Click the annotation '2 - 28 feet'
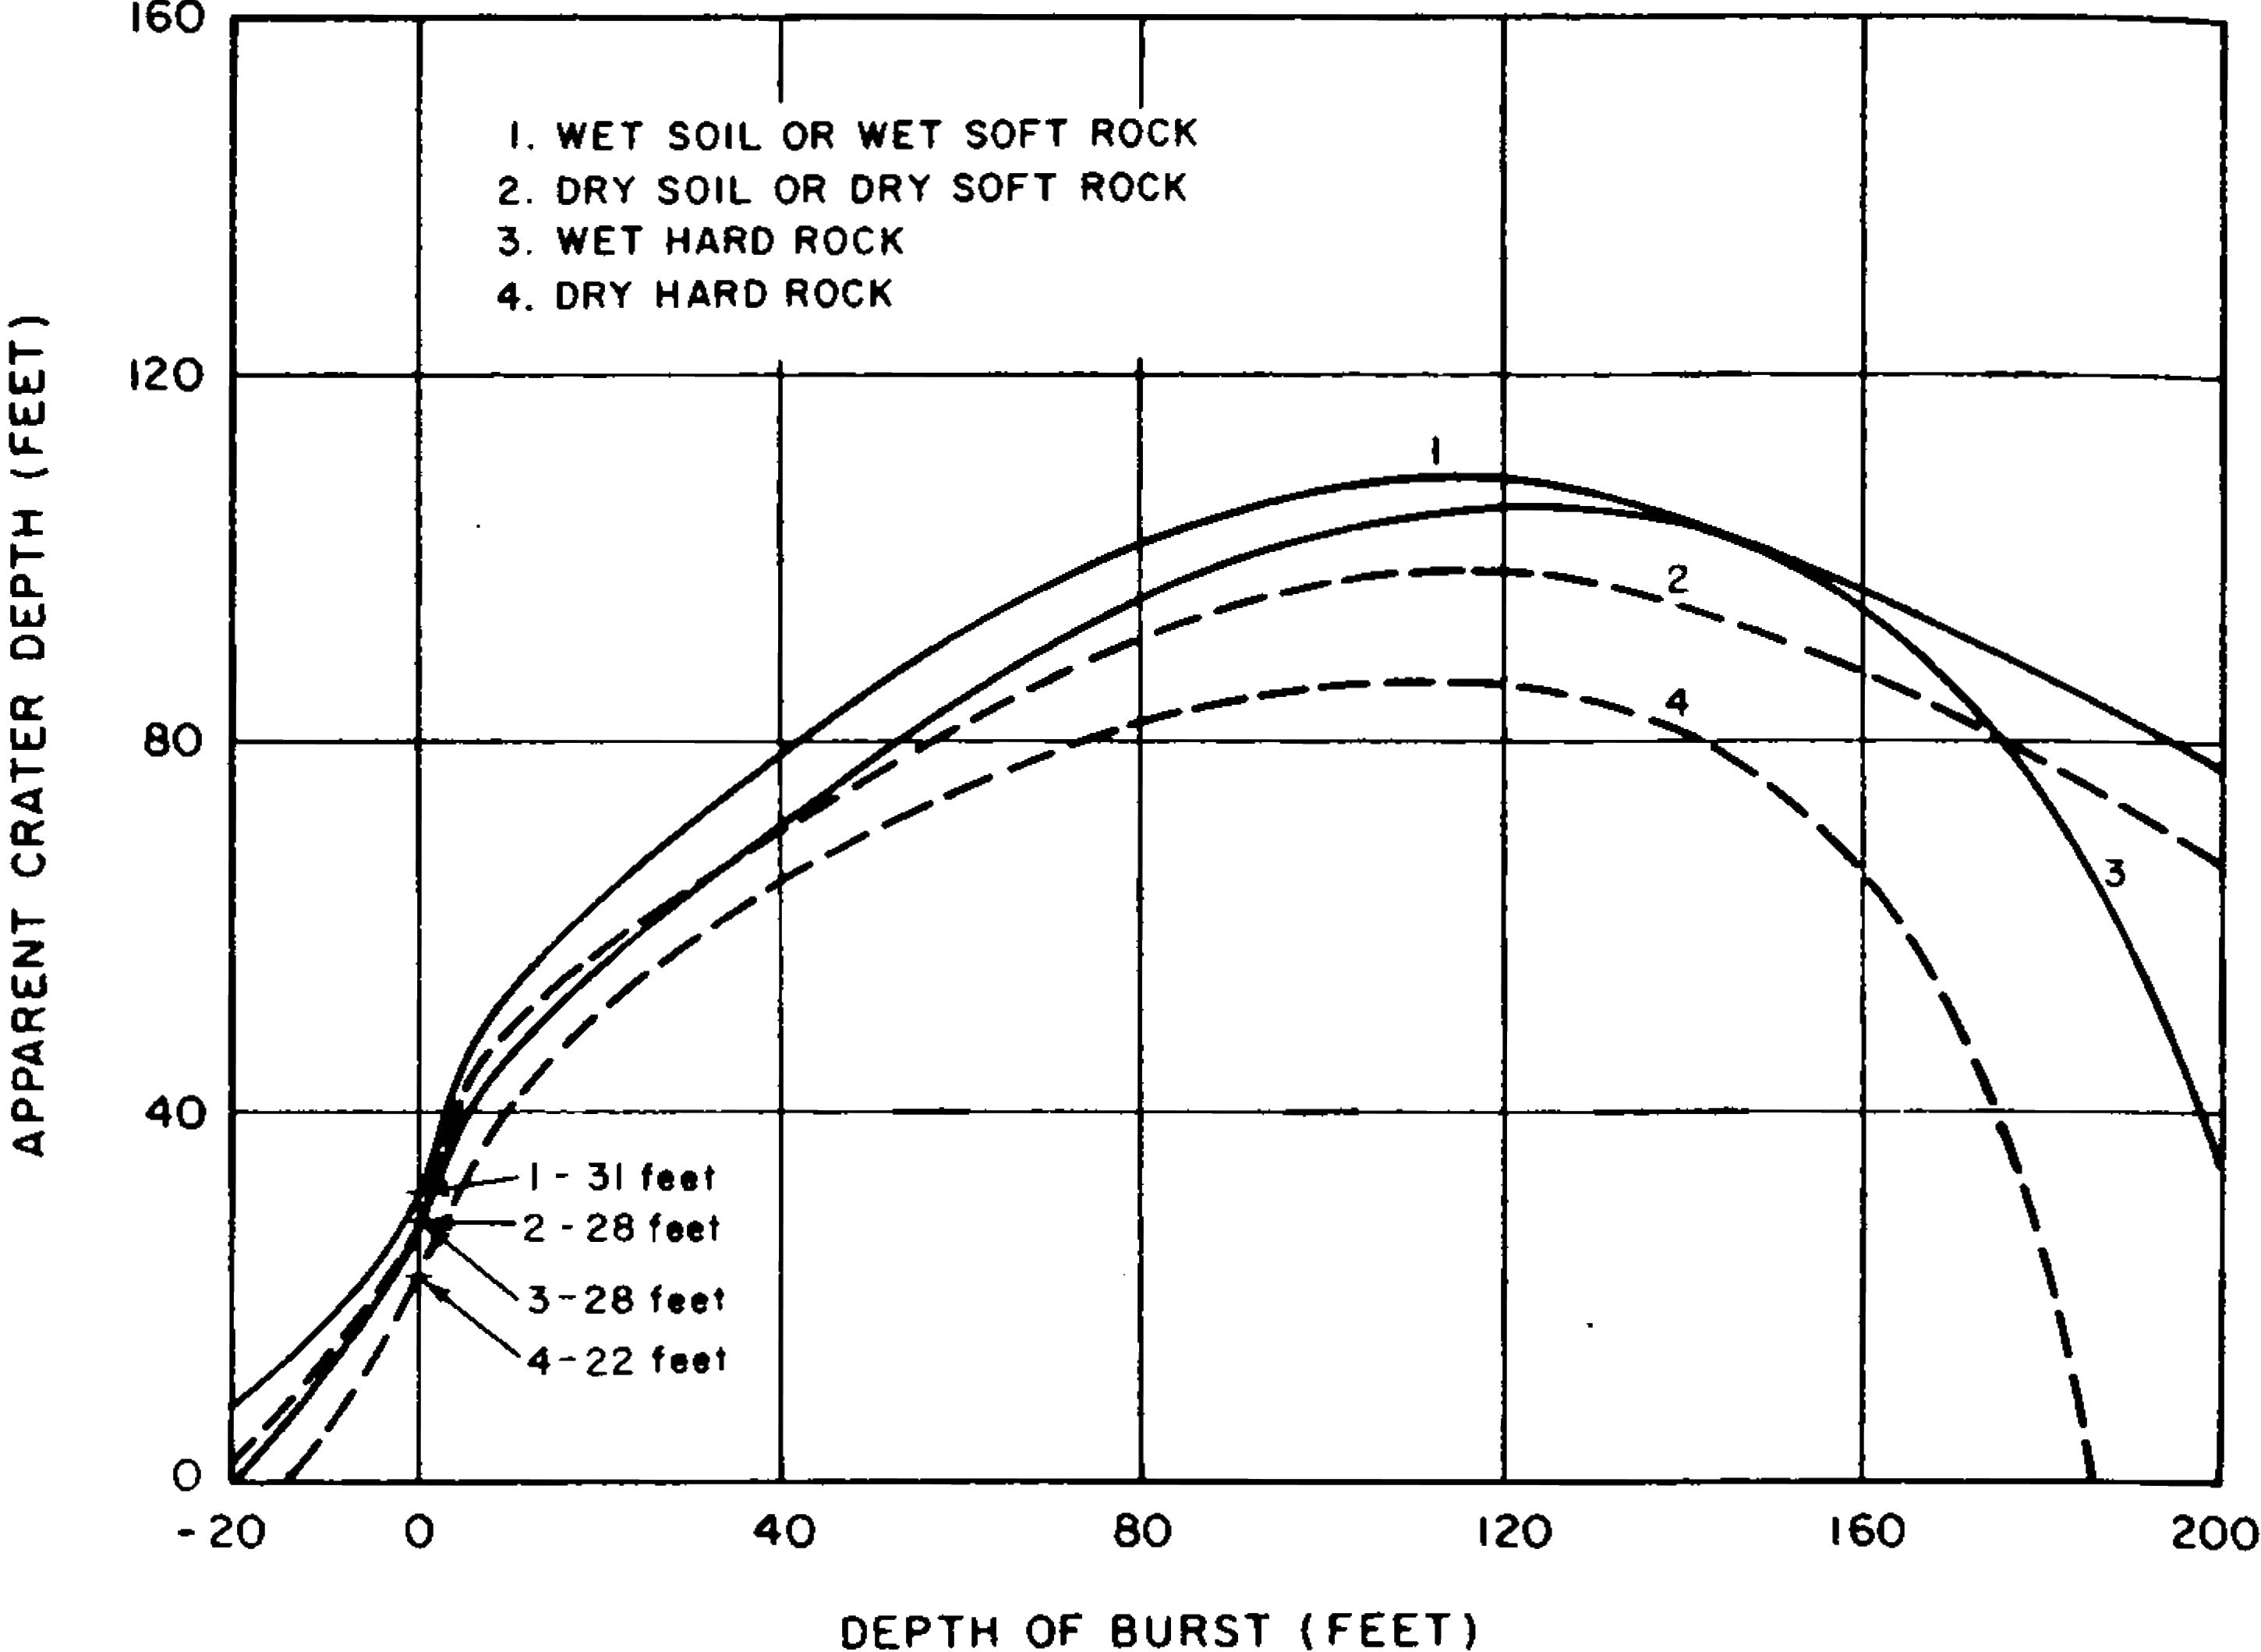Viewport: 2261px width, 1652px height. click(x=622, y=1228)
